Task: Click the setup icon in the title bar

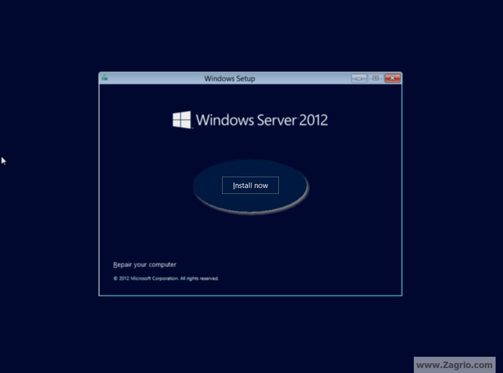Action: point(104,78)
